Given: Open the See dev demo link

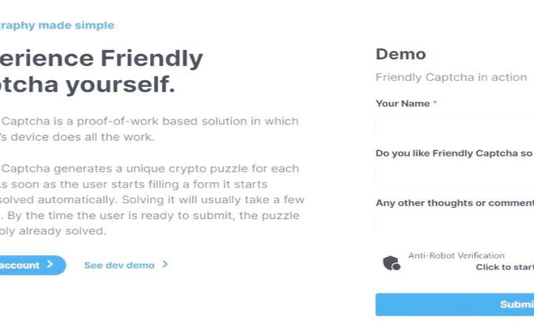Looking at the screenshot, I should coord(119,265).
